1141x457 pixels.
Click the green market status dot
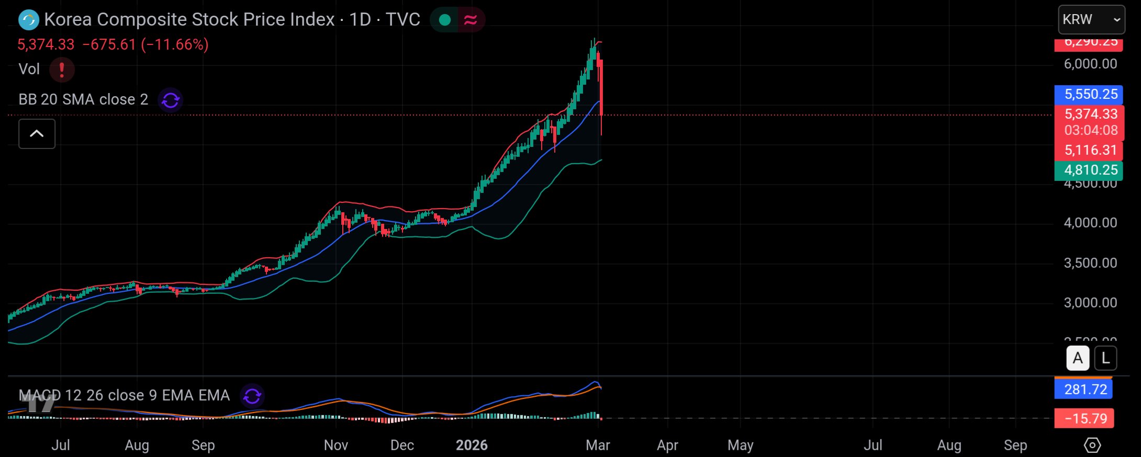(x=445, y=20)
